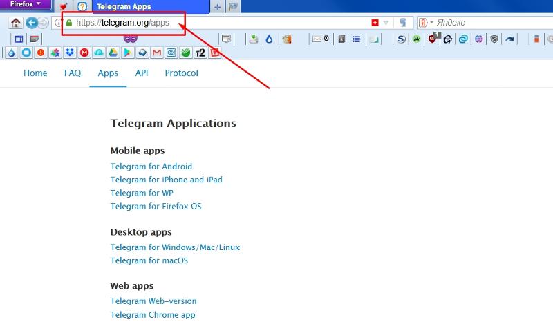Open Telegram for macOS link

point(149,260)
